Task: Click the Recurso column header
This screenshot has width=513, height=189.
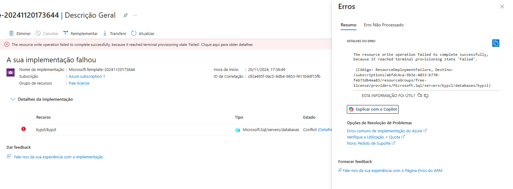Action: click(x=43, y=117)
